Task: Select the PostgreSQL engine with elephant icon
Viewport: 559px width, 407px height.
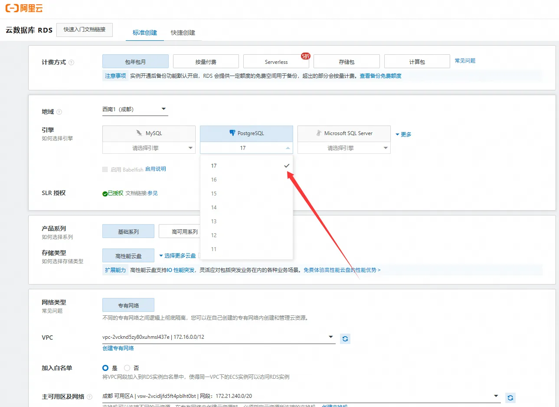Action: 246,133
